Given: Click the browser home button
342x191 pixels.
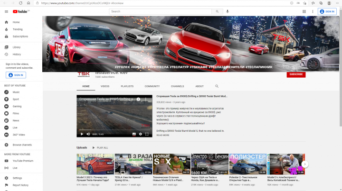Looking at the screenshot, I should (28, 3).
